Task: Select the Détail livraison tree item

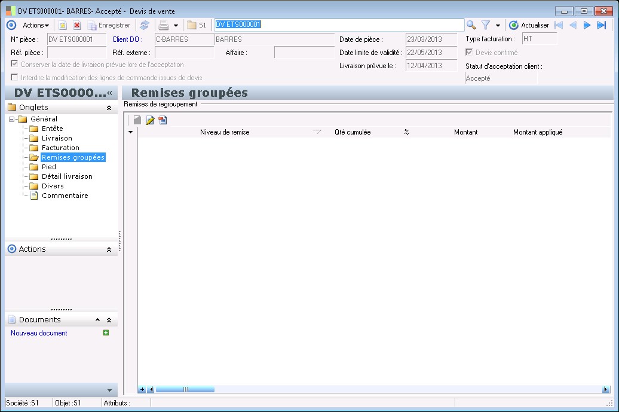Action: tap(67, 176)
